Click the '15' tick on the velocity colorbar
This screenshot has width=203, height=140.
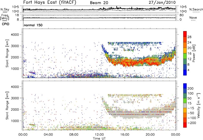tap(189, 103)
